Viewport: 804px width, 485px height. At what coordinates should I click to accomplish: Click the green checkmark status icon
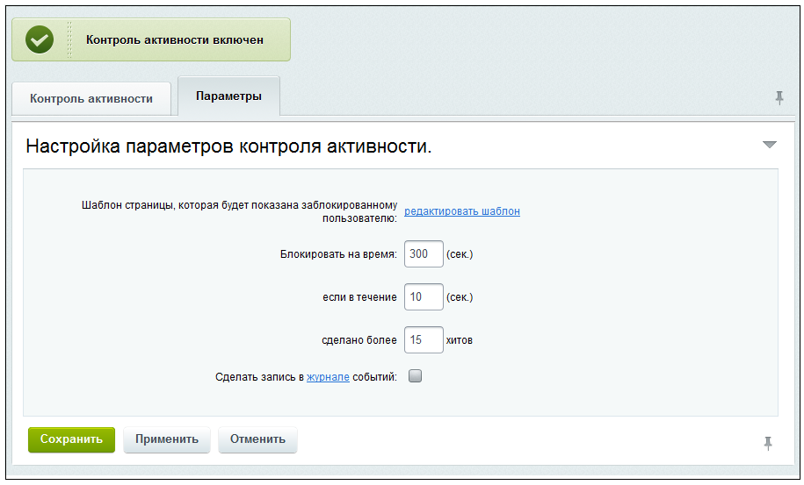(40, 39)
